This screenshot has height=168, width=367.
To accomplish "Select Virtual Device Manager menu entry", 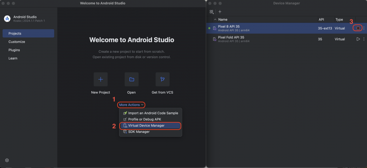I will tap(150, 126).
